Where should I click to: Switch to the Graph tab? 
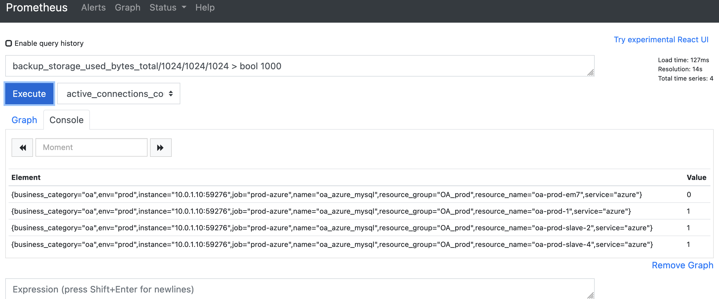25,120
